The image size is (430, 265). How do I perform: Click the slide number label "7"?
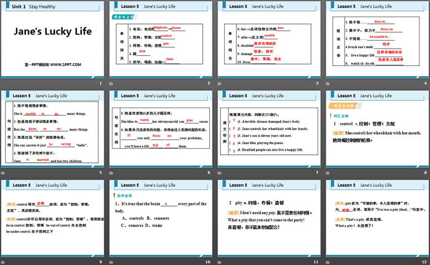tap(318, 173)
